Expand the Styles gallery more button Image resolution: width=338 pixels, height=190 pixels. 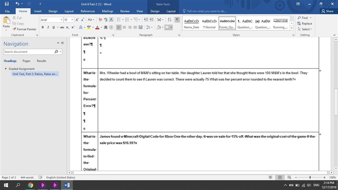(x=292, y=28)
